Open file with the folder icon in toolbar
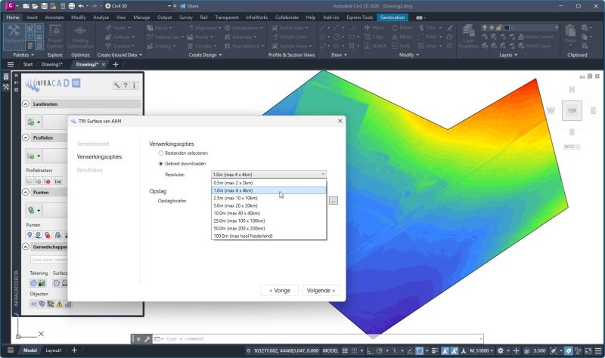This screenshot has height=358, width=605. click(35, 6)
